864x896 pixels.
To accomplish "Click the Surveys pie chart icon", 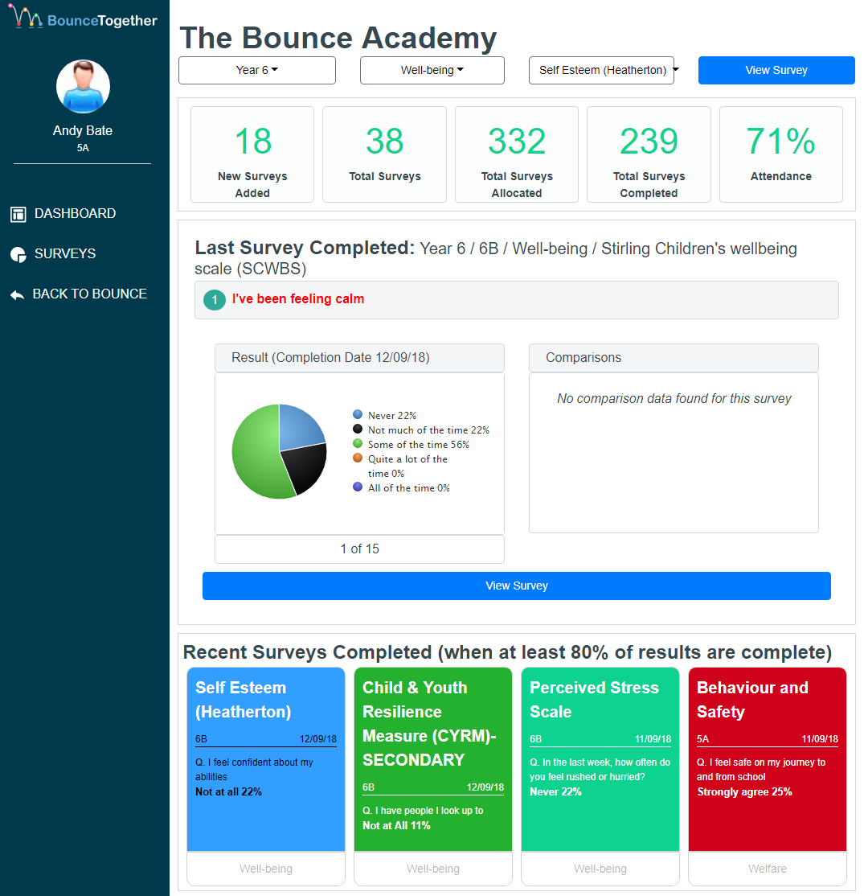I will pyautogui.click(x=18, y=254).
